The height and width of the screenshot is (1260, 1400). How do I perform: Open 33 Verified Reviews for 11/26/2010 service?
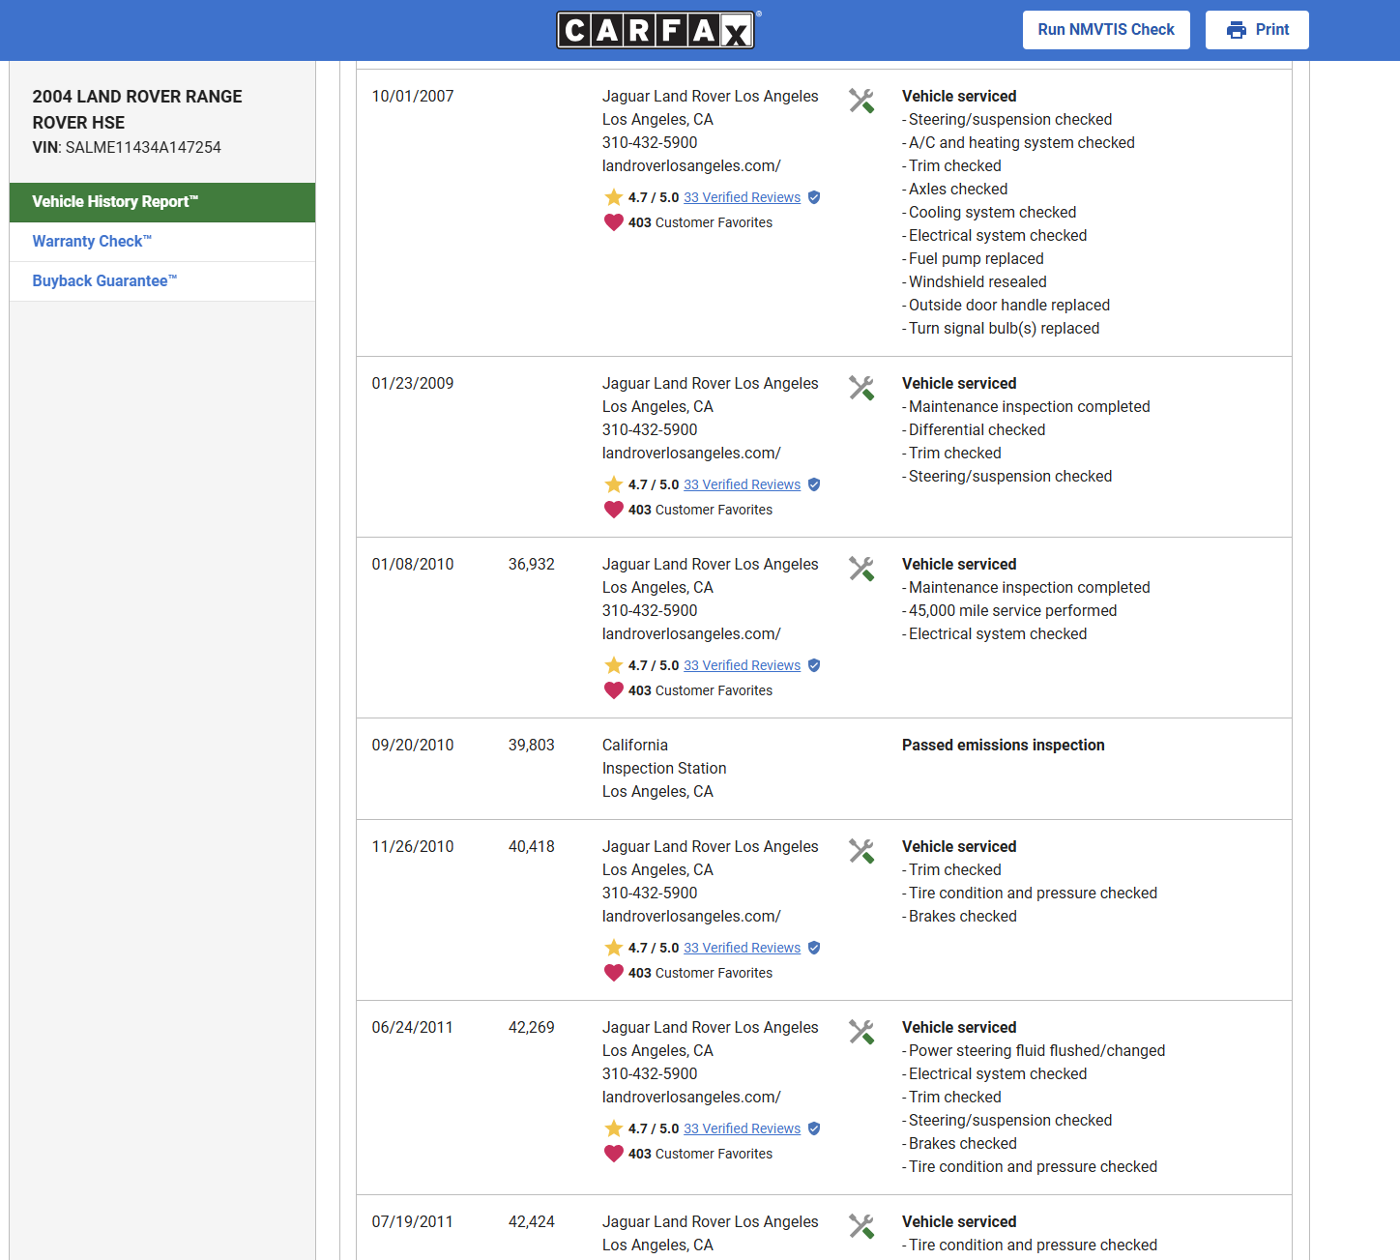tap(742, 948)
